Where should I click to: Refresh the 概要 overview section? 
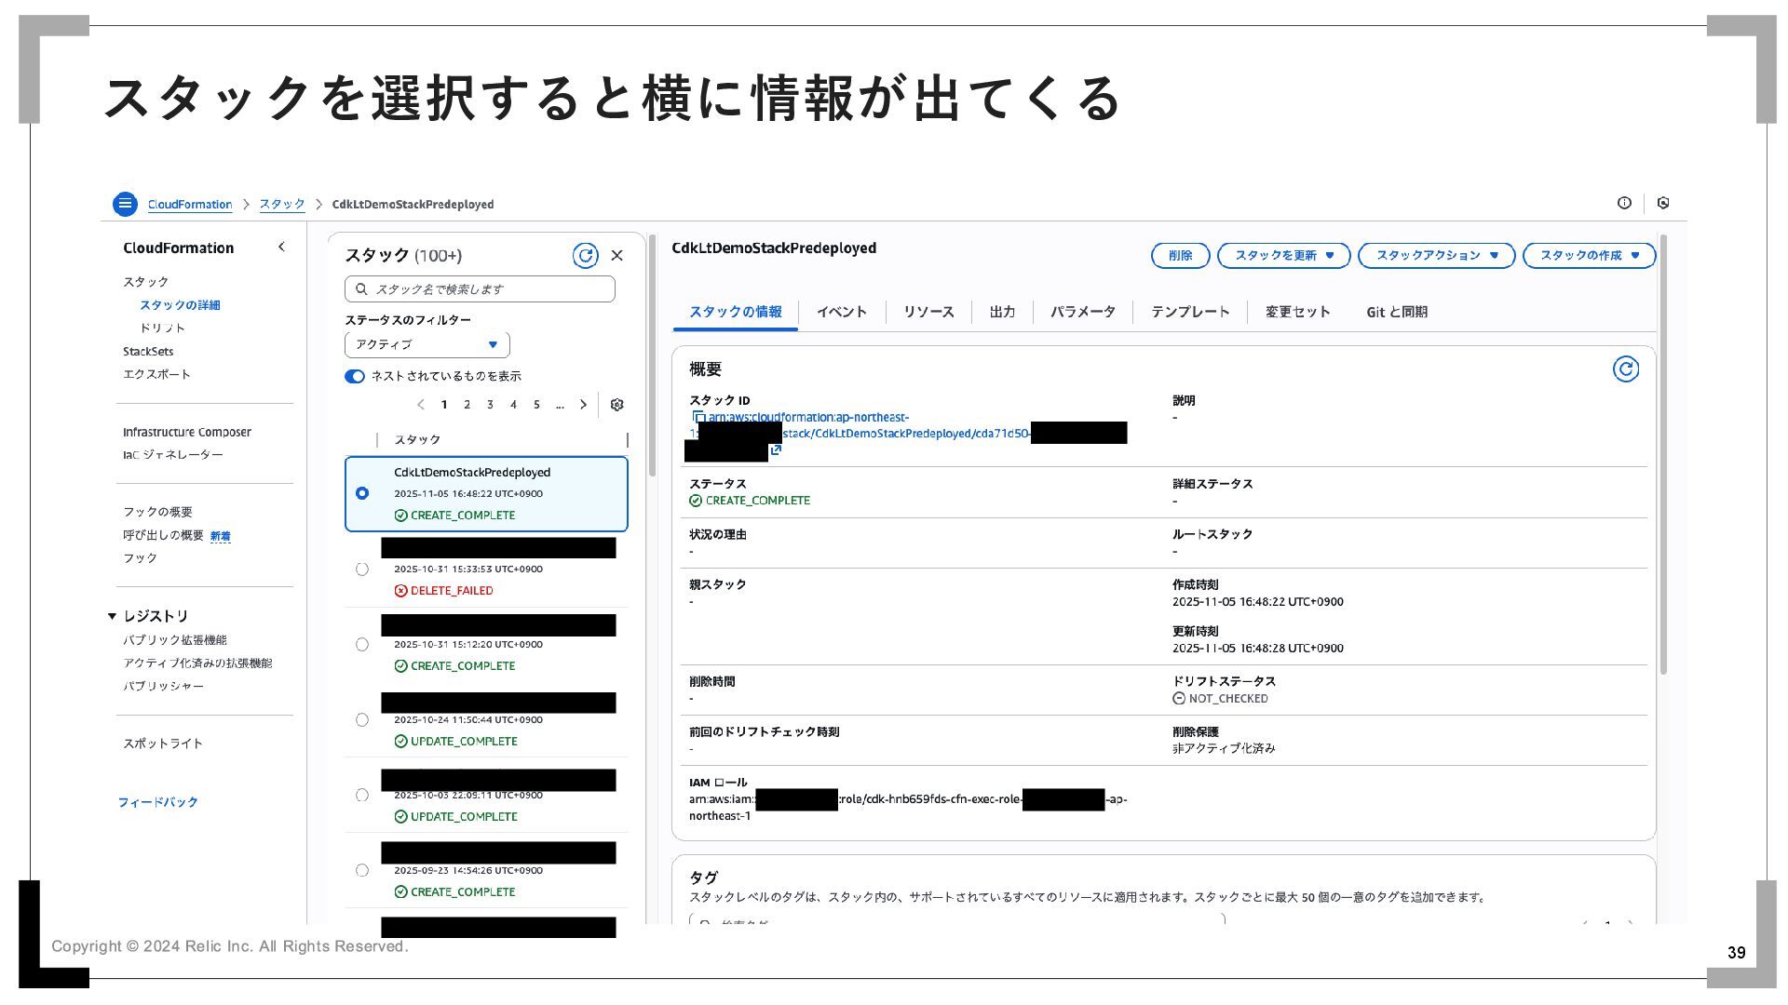[x=1625, y=369]
